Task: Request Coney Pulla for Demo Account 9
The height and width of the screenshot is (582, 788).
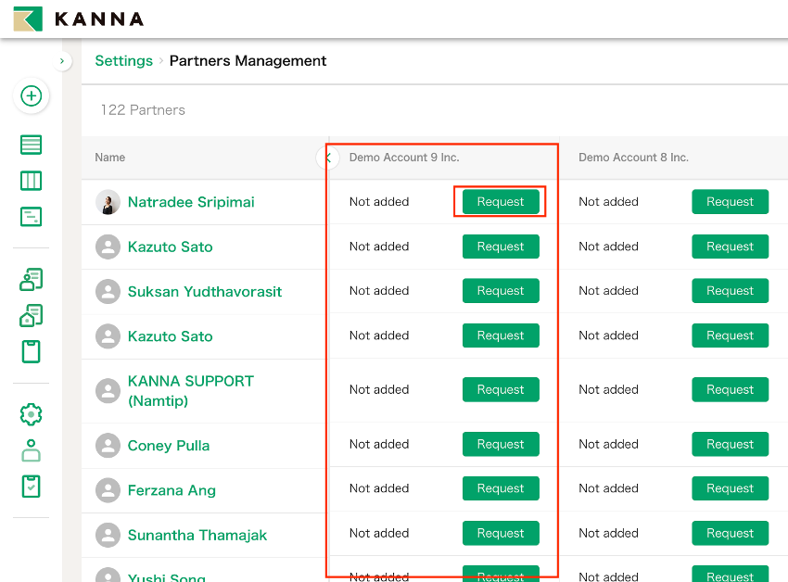Action: (501, 444)
